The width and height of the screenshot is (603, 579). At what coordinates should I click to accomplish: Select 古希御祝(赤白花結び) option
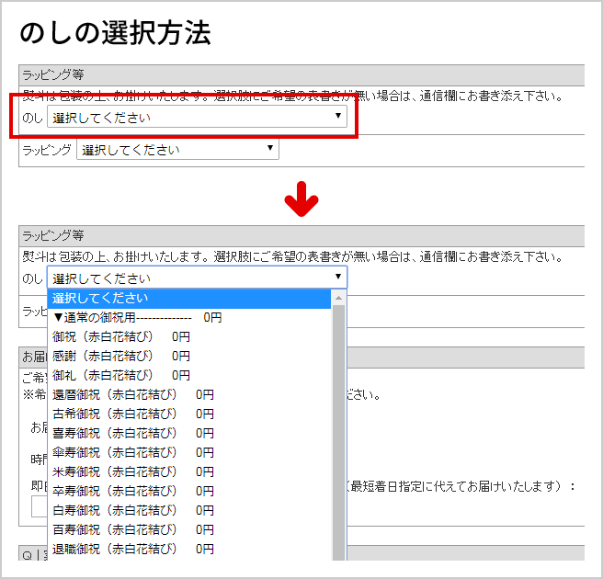(x=188, y=414)
